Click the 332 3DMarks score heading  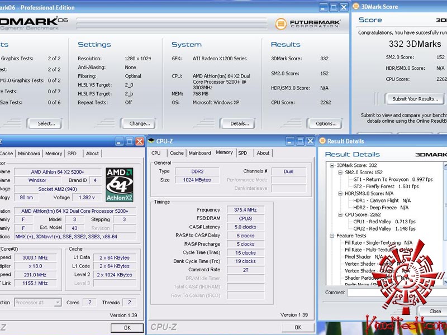(x=415, y=44)
